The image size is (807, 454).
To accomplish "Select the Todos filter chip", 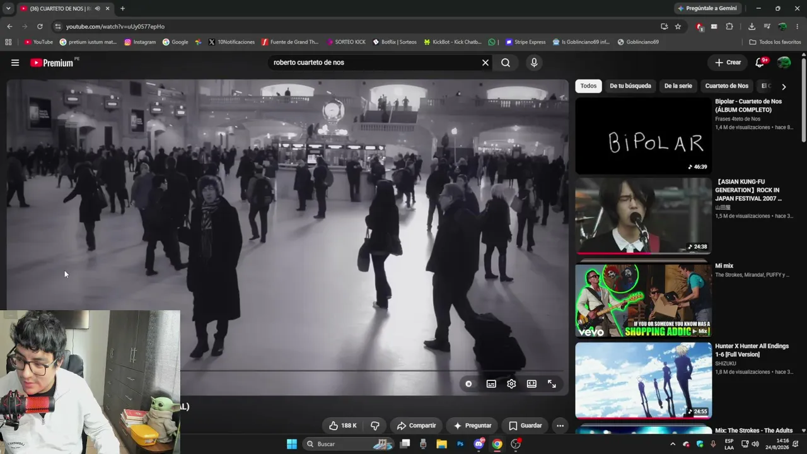I will coord(588,86).
